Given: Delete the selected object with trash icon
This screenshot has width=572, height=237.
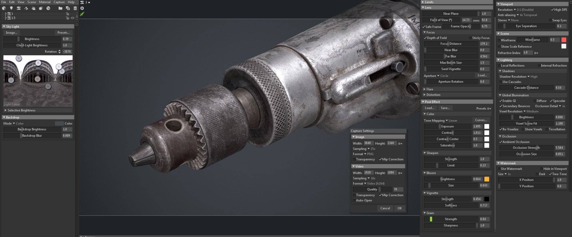Looking at the screenshot, I should click(75, 8).
